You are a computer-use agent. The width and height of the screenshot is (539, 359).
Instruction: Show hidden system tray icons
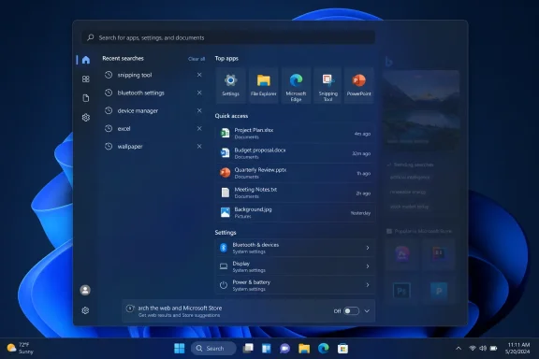coord(459,349)
